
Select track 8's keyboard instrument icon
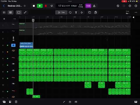(13, 71)
